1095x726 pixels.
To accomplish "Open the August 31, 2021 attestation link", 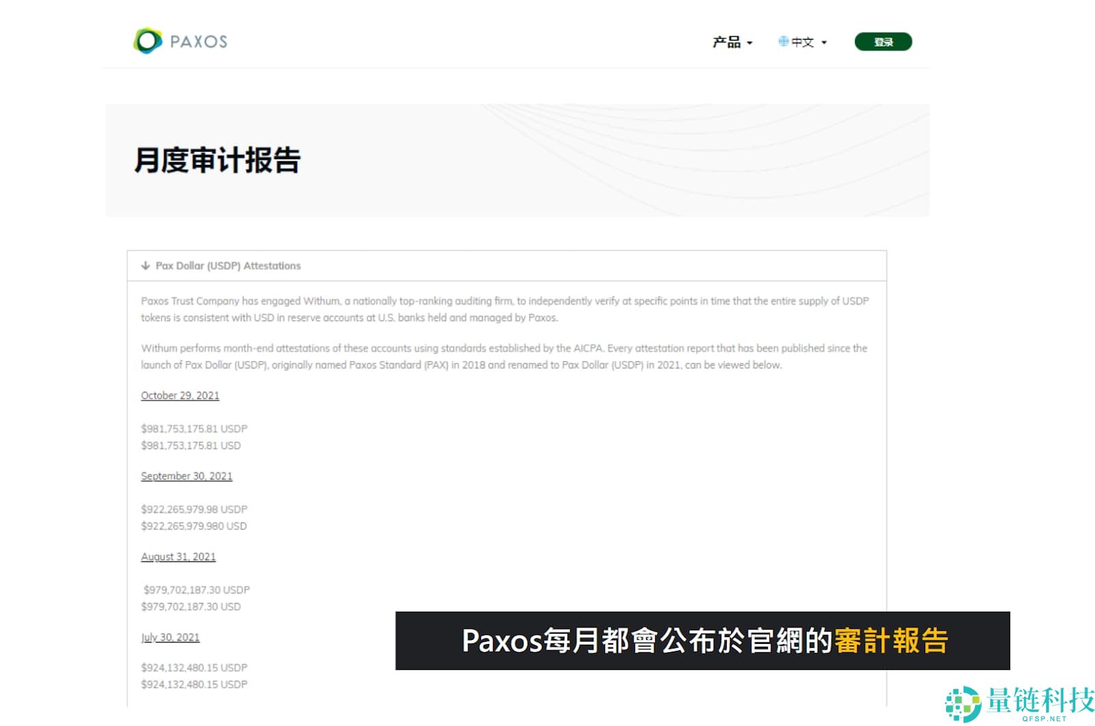I will (x=178, y=557).
